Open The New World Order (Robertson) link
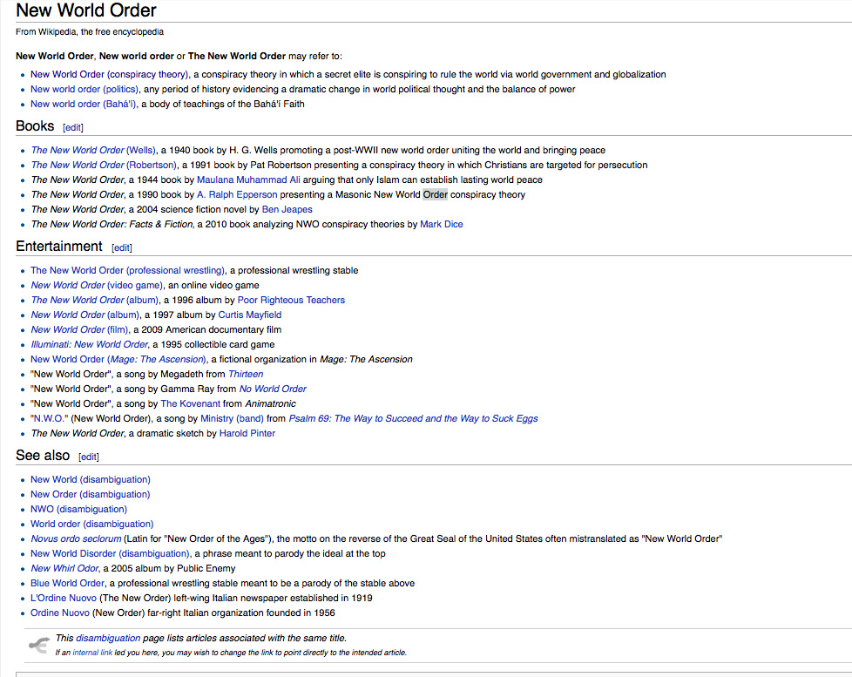Screen dimensions: 852x677 tap(104, 165)
